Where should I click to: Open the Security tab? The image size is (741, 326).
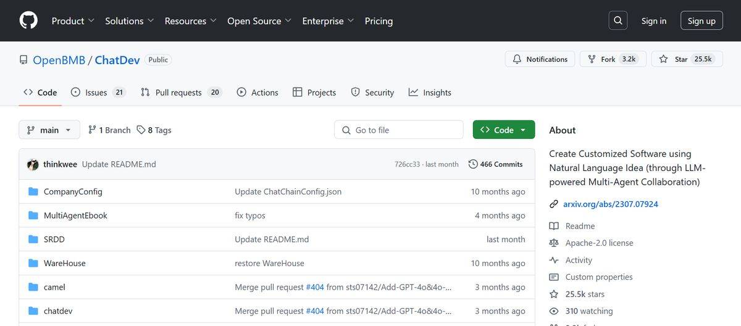372,92
